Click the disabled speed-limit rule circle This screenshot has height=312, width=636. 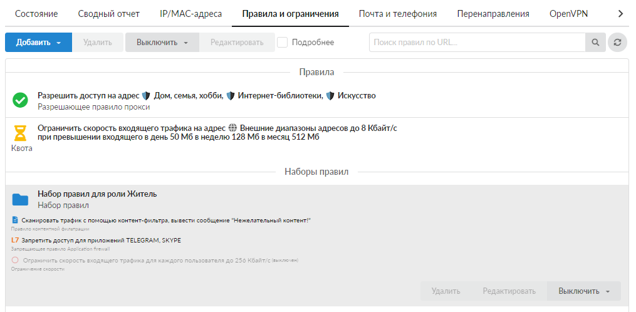tap(15, 259)
